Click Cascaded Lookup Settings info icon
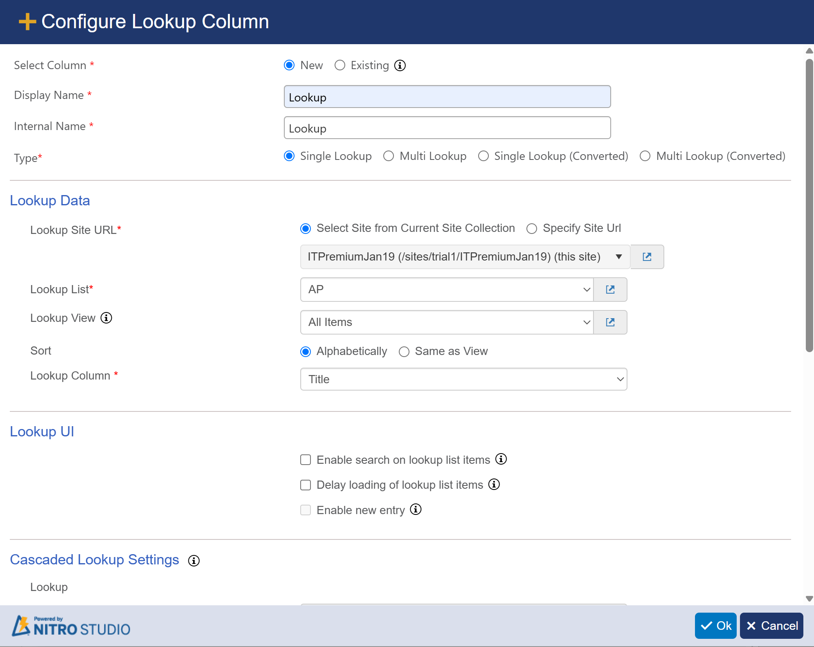Screen dimensions: 814x647 193,560
